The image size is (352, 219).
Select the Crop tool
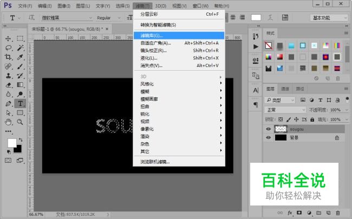[x=8, y=57]
